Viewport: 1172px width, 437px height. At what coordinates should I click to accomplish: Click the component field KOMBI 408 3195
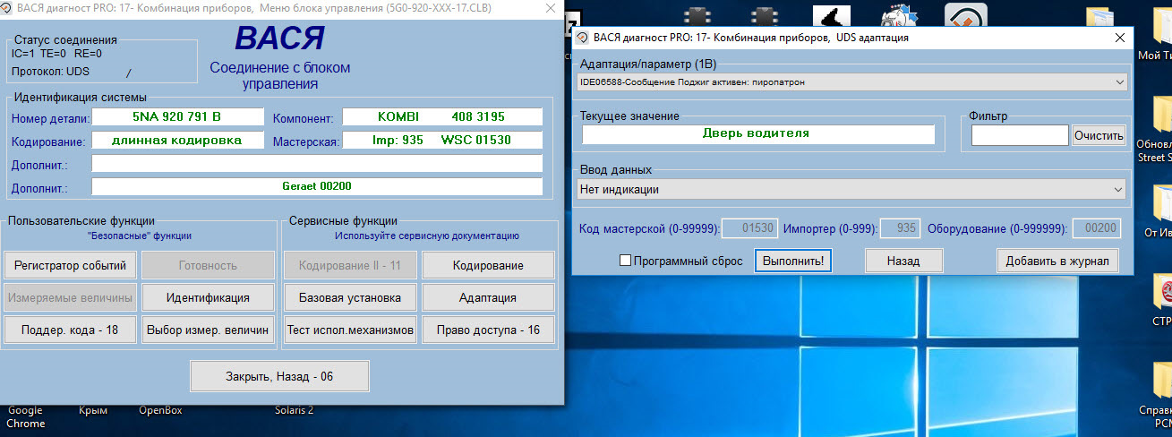pos(442,117)
